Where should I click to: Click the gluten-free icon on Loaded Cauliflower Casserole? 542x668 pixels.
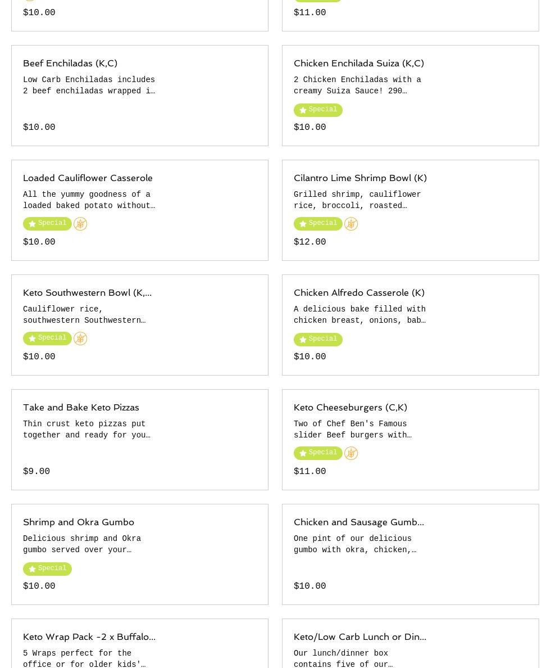(80, 224)
